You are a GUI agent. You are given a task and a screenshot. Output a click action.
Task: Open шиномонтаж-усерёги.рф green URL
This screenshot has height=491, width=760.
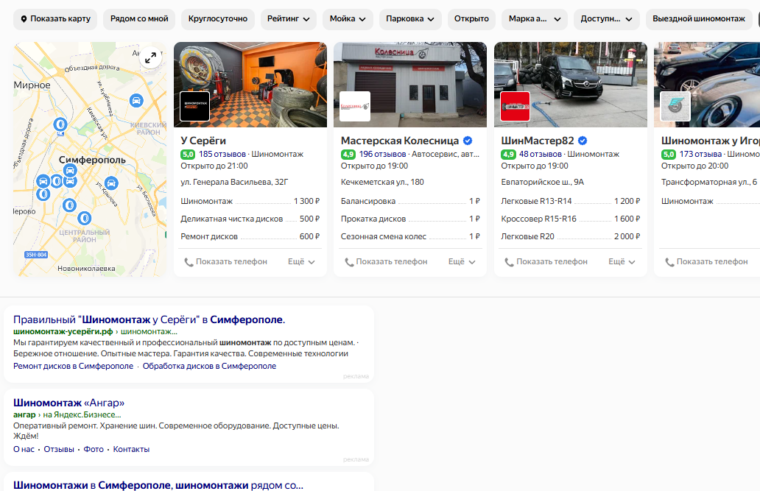pyautogui.click(x=63, y=331)
